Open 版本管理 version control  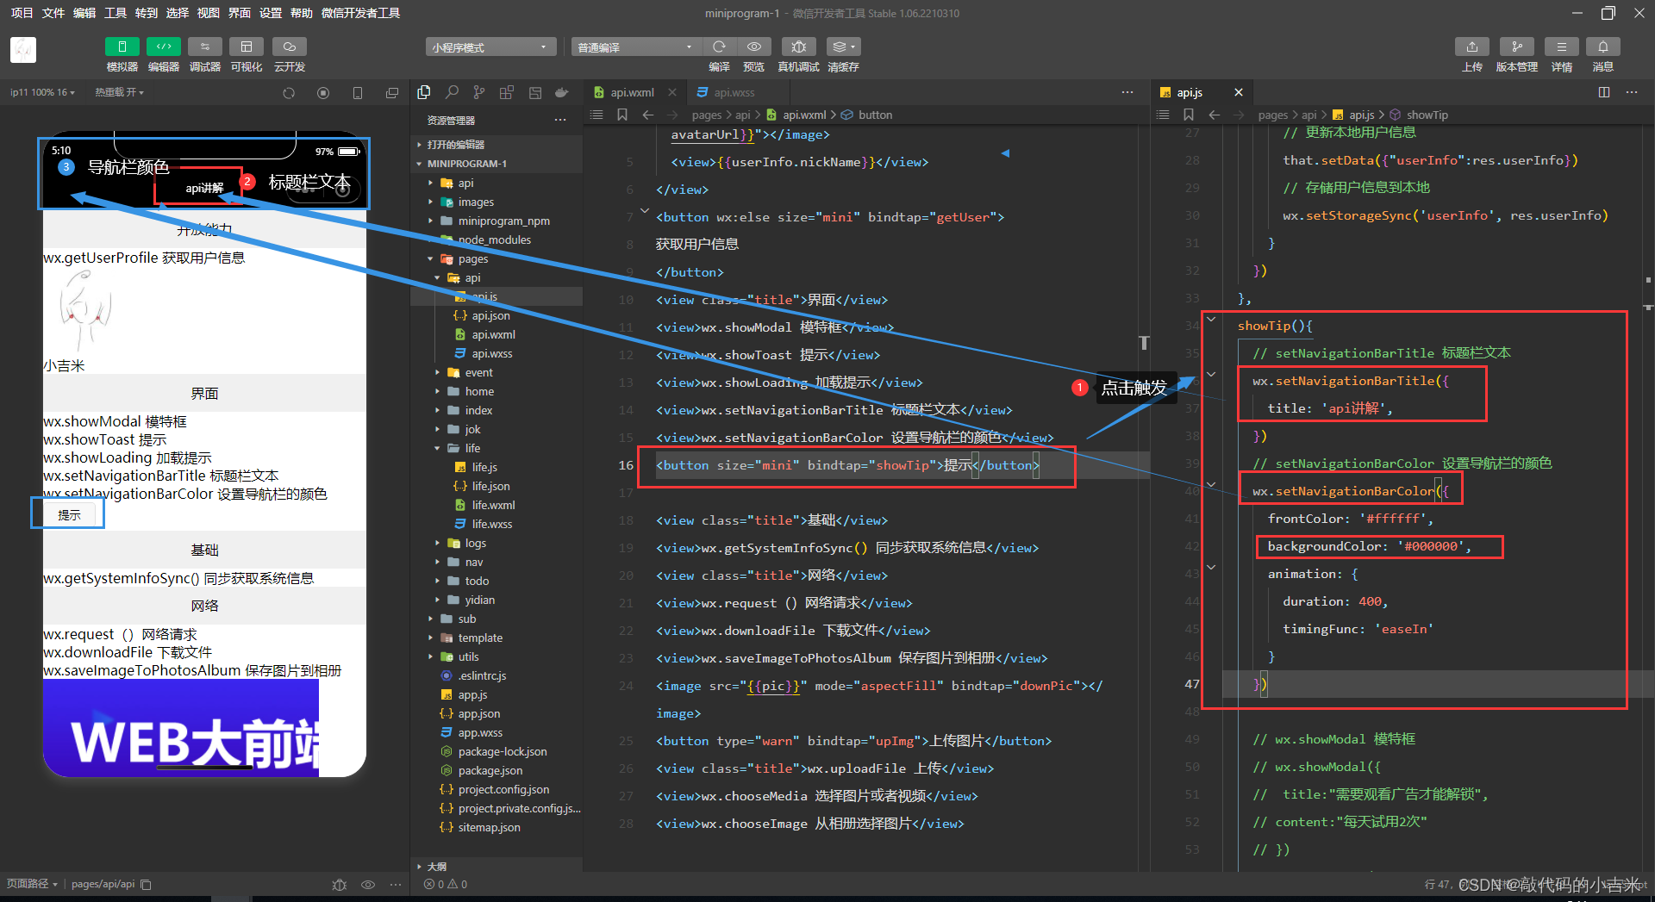1517,47
